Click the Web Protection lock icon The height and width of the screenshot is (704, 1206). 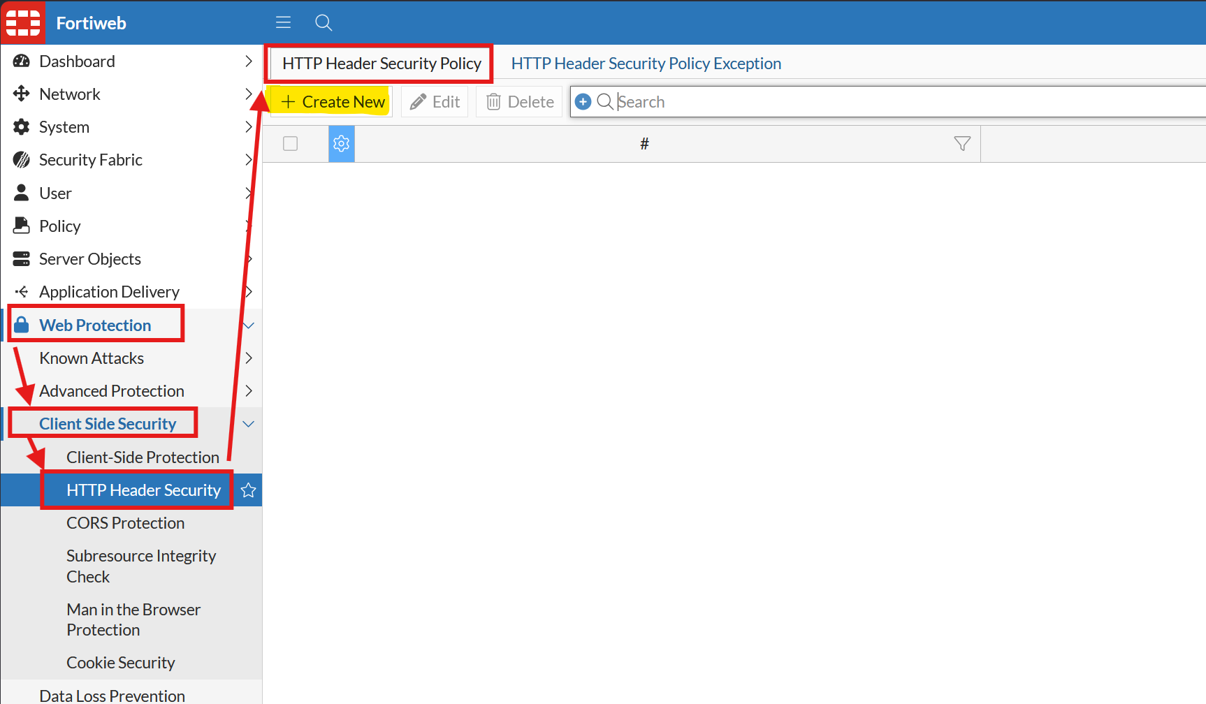[22, 325]
